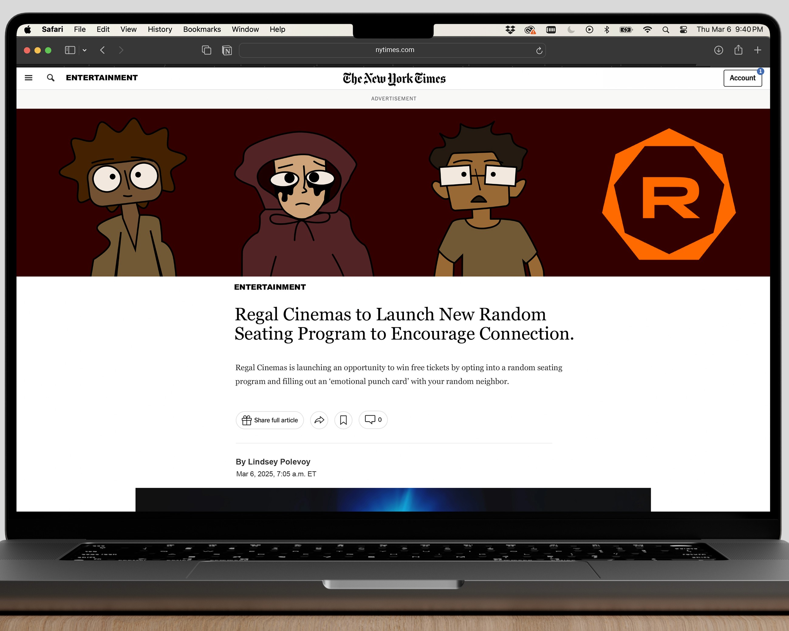Image resolution: width=789 pixels, height=631 pixels.
Task: Click Safari's share sheet icon
Action: coord(738,50)
